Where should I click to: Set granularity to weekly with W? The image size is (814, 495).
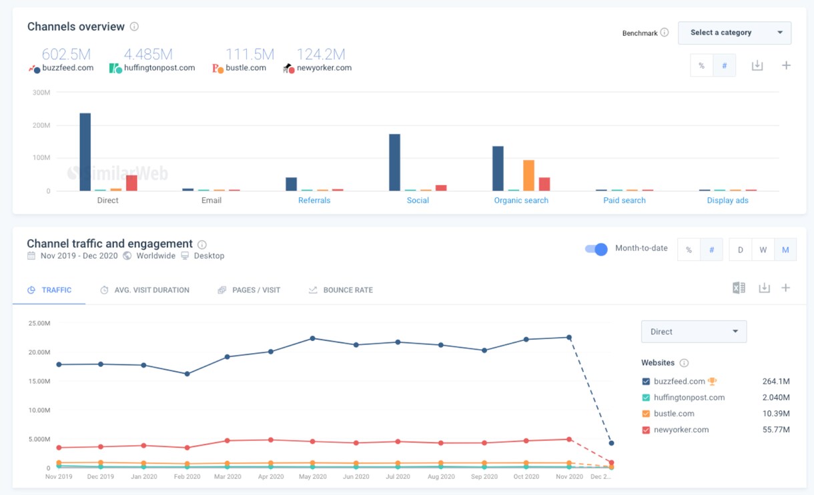point(763,250)
